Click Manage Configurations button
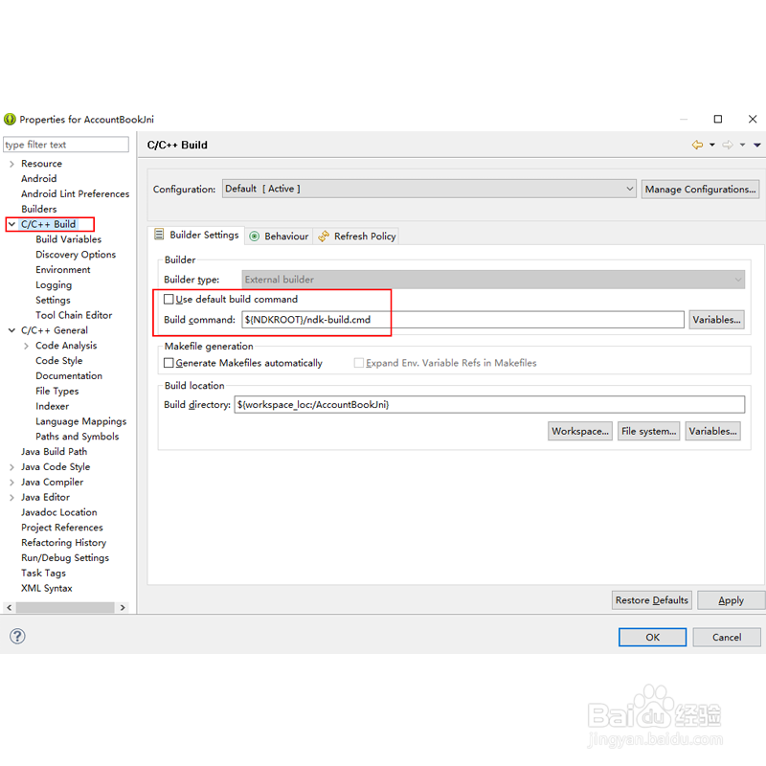The height and width of the screenshot is (766, 766). [x=700, y=189]
